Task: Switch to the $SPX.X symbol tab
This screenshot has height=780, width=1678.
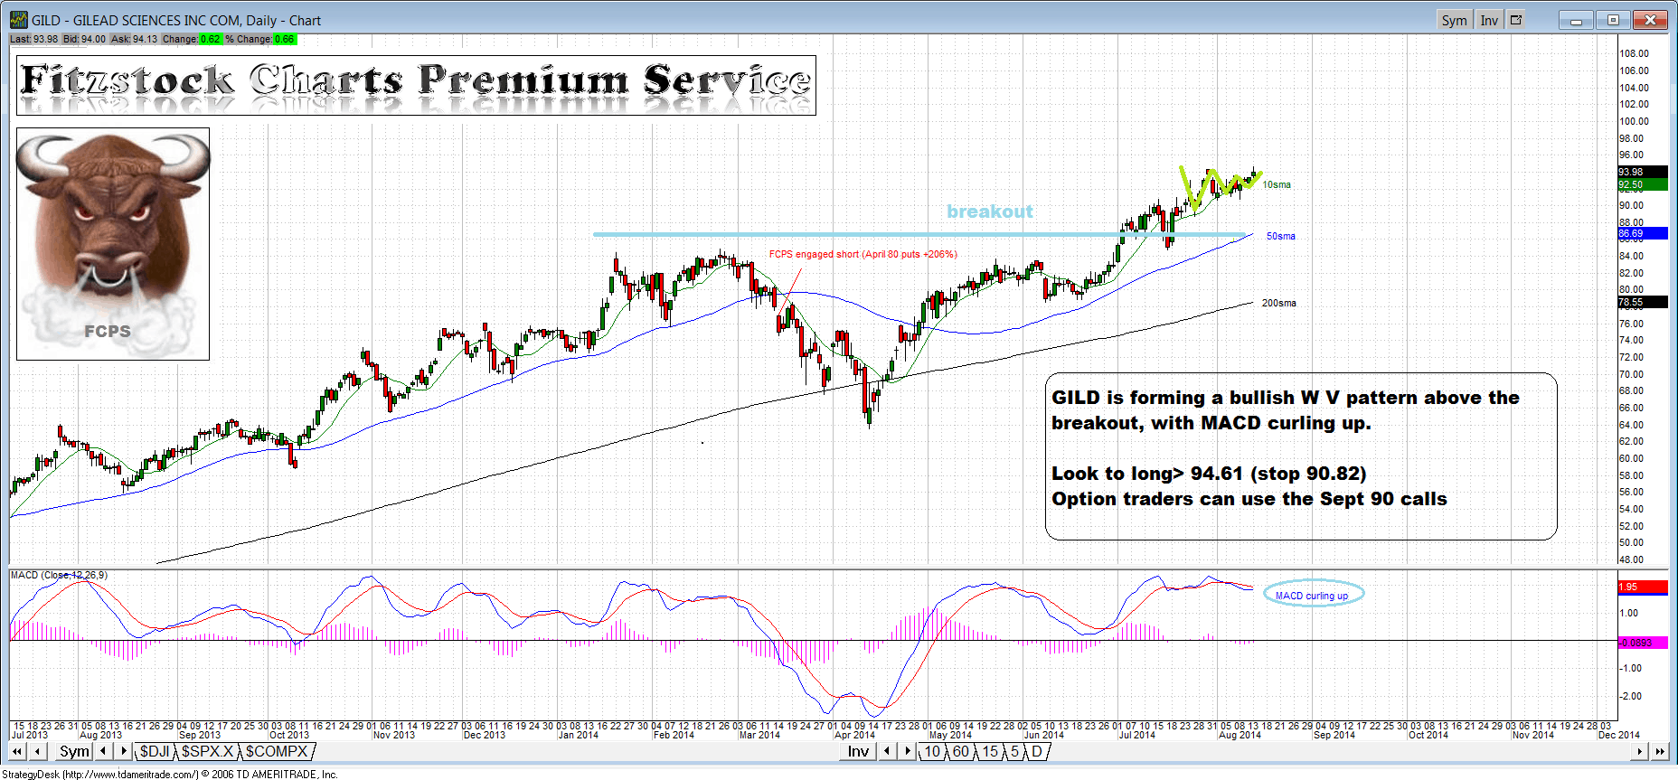Action: pyautogui.click(x=207, y=751)
